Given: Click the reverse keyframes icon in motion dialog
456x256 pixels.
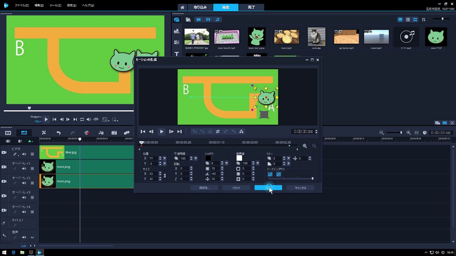Looking at the screenshot, I should (218, 132).
